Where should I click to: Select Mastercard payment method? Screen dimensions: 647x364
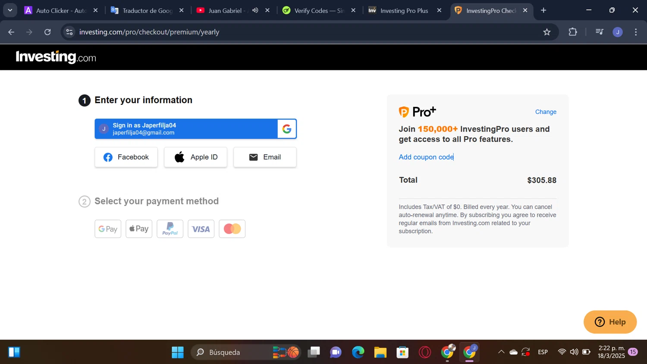point(232,229)
